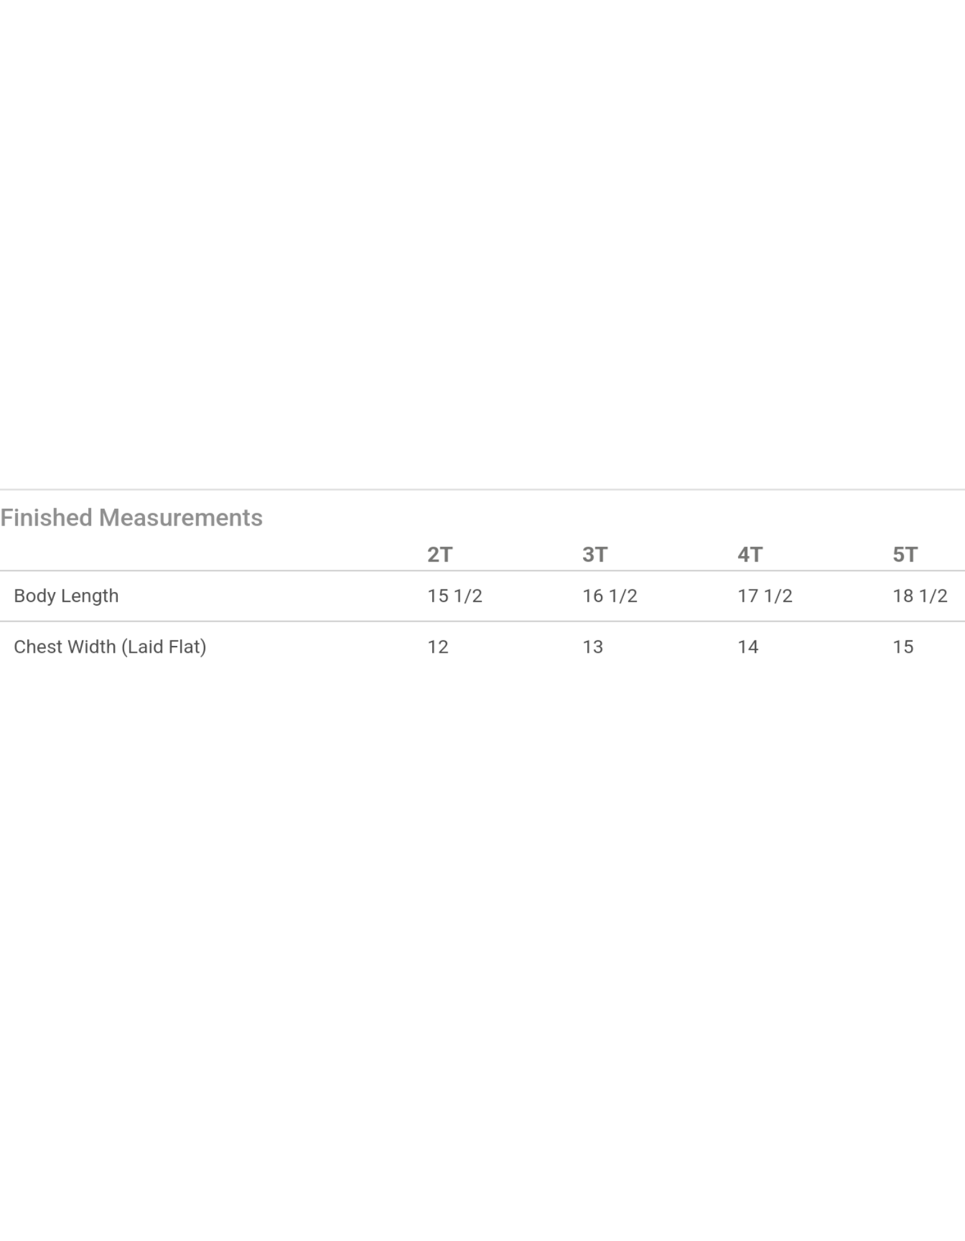Pick the 4T chest width value 14
This screenshot has width=965, height=1241.
pyautogui.click(x=748, y=647)
